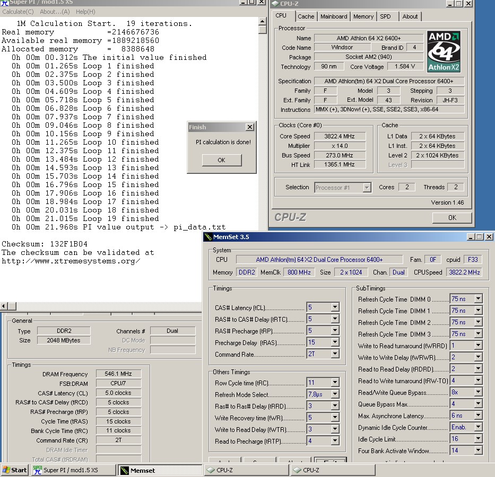Switch to the SPD tab in CPU-Z
This screenshot has height=477, width=495.
(385, 16)
